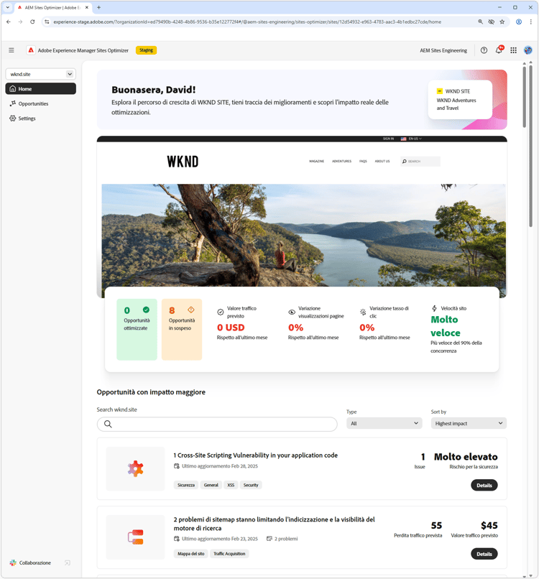Image resolution: width=539 pixels, height=579 pixels.
Task: Open the 0 Opportunità ottimizzate card
Action: tap(137, 330)
